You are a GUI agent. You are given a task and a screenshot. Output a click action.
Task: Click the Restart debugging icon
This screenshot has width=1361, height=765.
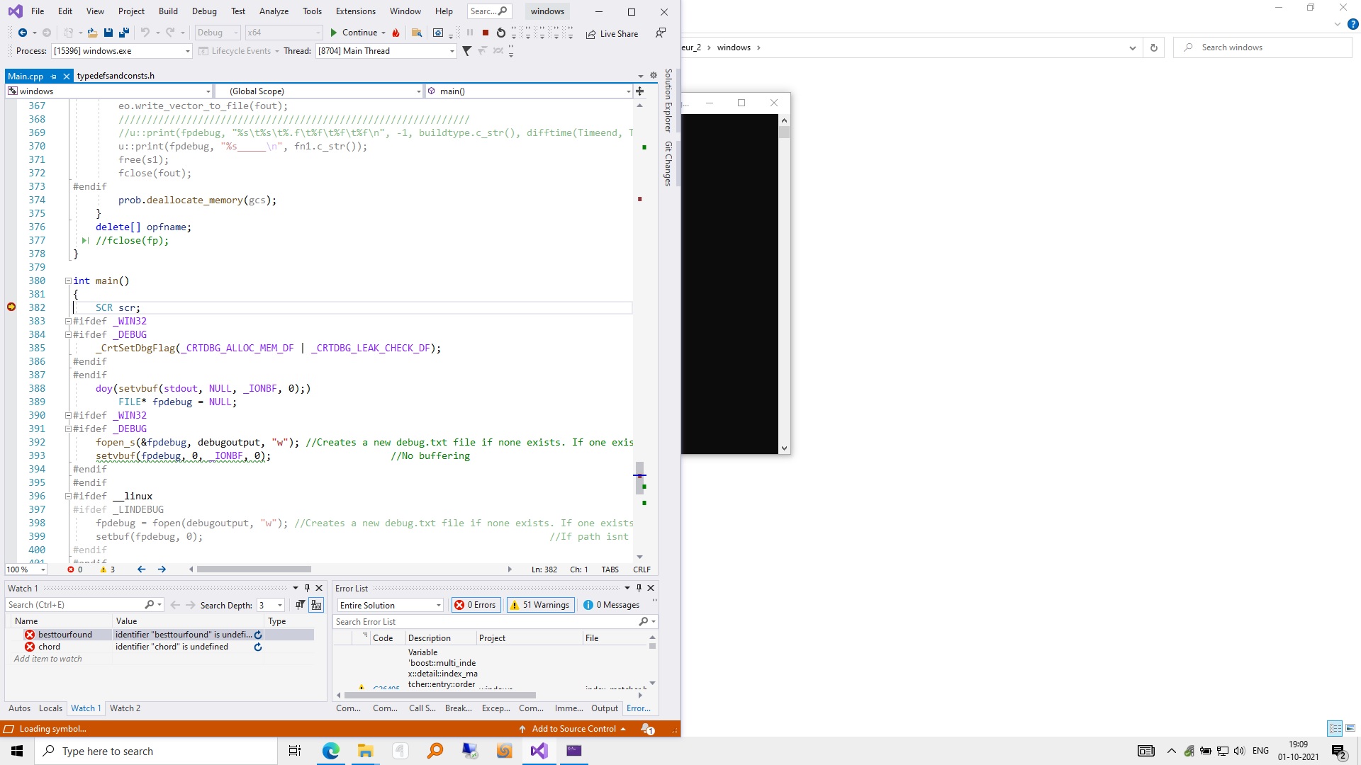click(x=501, y=33)
